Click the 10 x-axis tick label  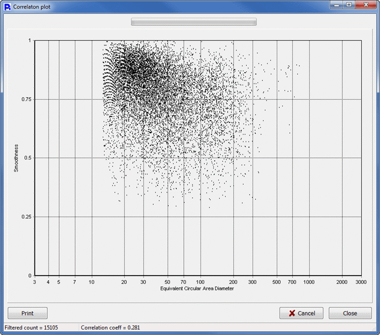91,282
